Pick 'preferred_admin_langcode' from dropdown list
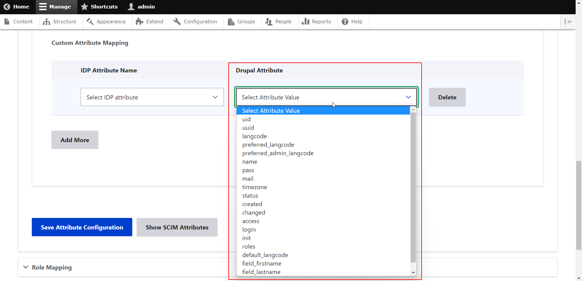The width and height of the screenshot is (582, 281). 278,153
